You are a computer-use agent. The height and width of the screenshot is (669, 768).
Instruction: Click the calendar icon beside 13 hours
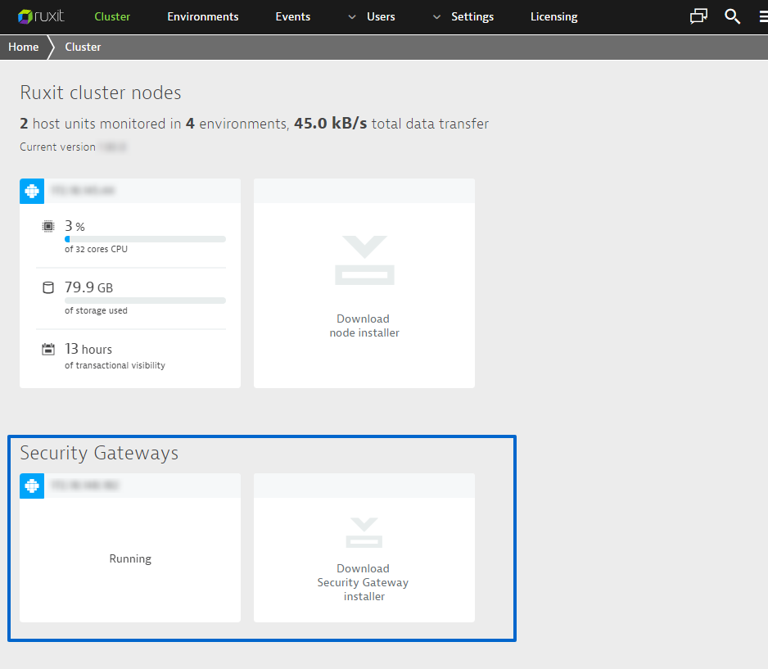(48, 349)
